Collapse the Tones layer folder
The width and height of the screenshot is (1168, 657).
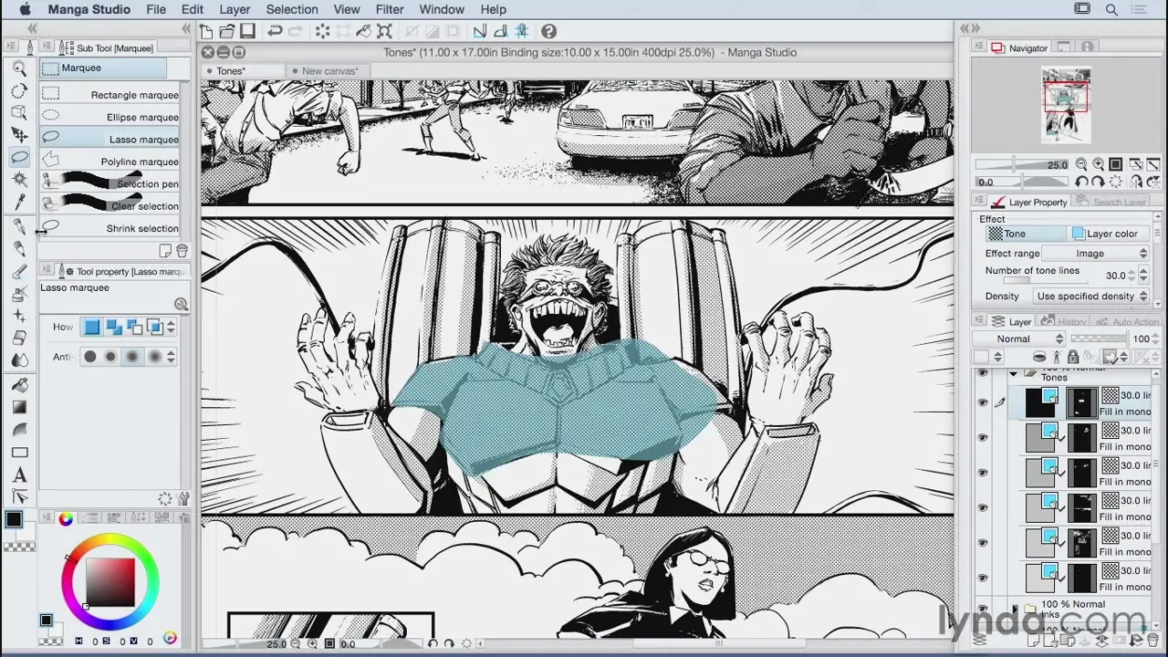click(x=1013, y=374)
